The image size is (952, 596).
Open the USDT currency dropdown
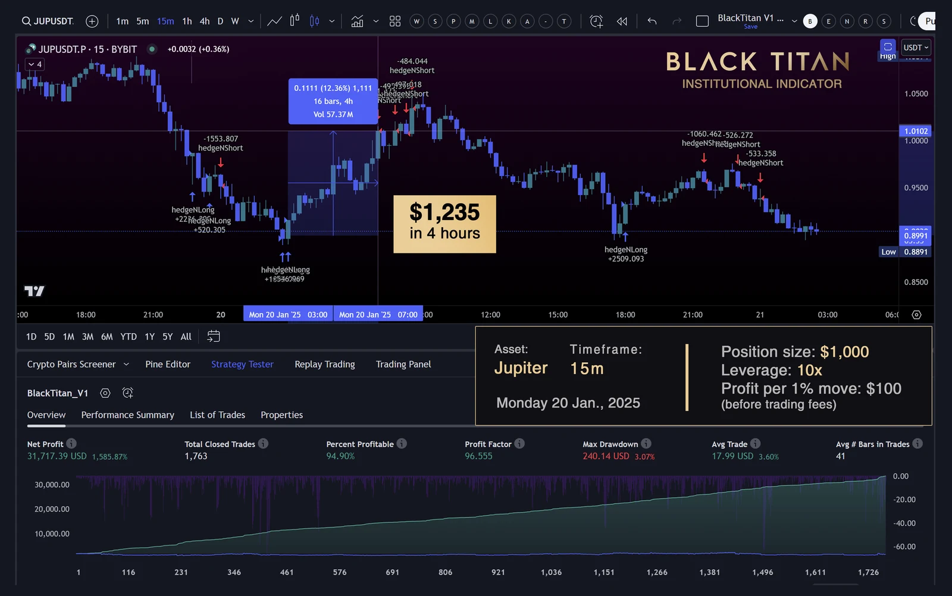(x=916, y=48)
